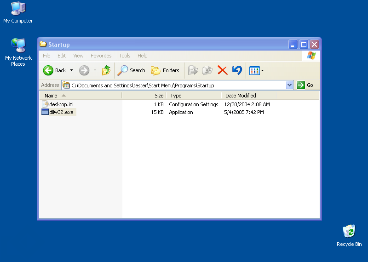Open the Forward history dropdown arrow
This screenshot has height=262, width=368.
pos(95,70)
